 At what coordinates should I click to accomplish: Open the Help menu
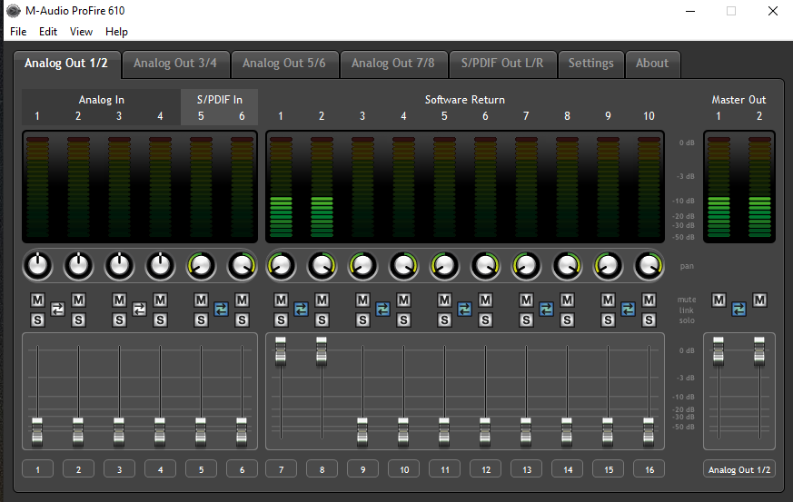[x=116, y=32]
